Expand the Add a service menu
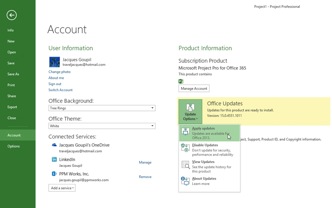 (62, 188)
